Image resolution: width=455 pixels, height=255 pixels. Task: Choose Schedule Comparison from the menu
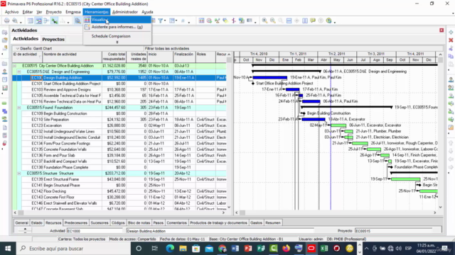click(x=117, y=36)
